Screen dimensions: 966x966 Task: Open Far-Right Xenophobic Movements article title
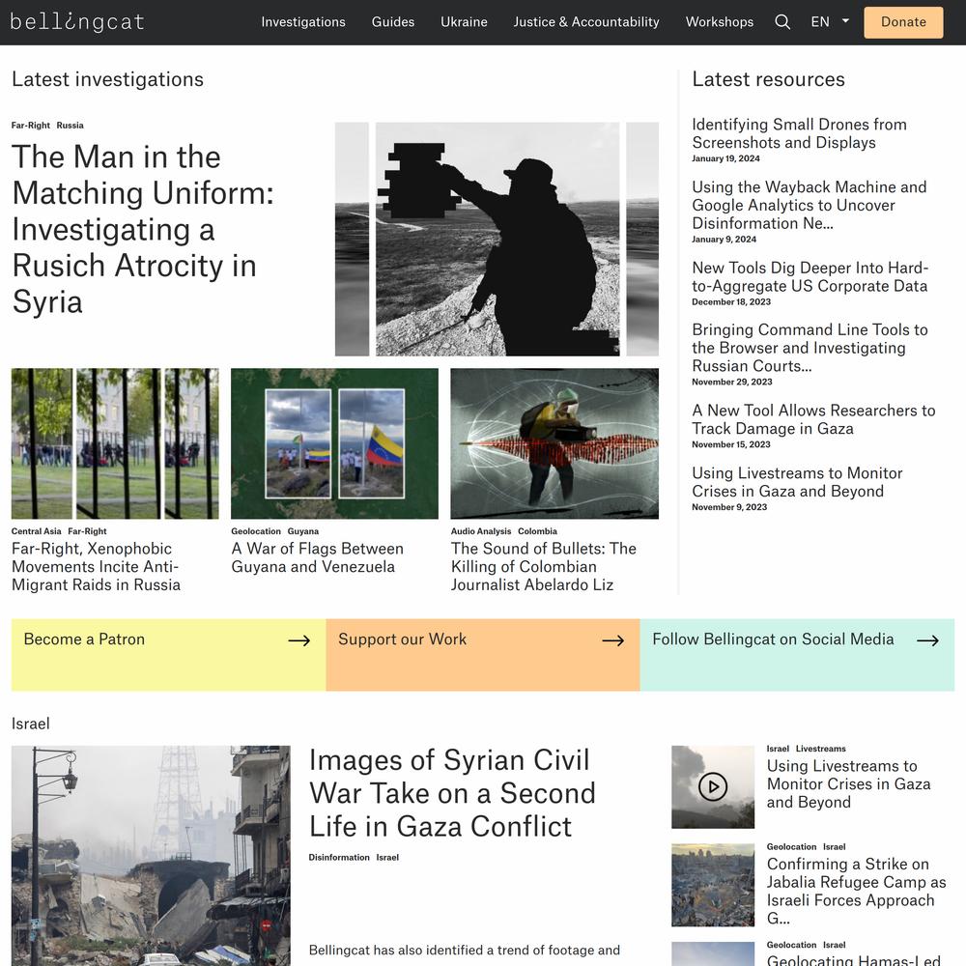point(96,567)
